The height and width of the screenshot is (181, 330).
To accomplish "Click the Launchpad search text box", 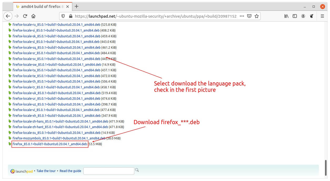I will 109,171.
